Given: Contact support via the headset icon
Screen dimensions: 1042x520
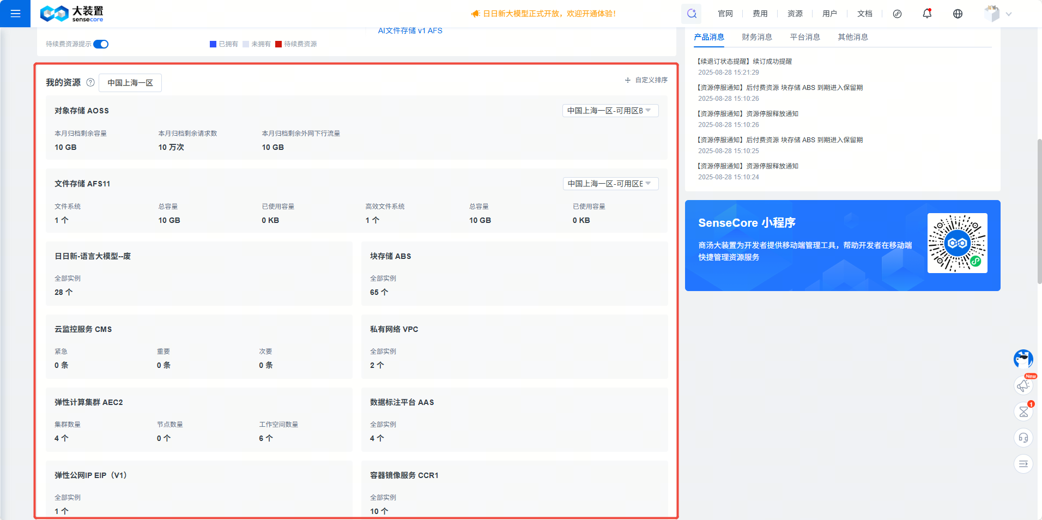Looking at the screenshot, I should 1023,438.
